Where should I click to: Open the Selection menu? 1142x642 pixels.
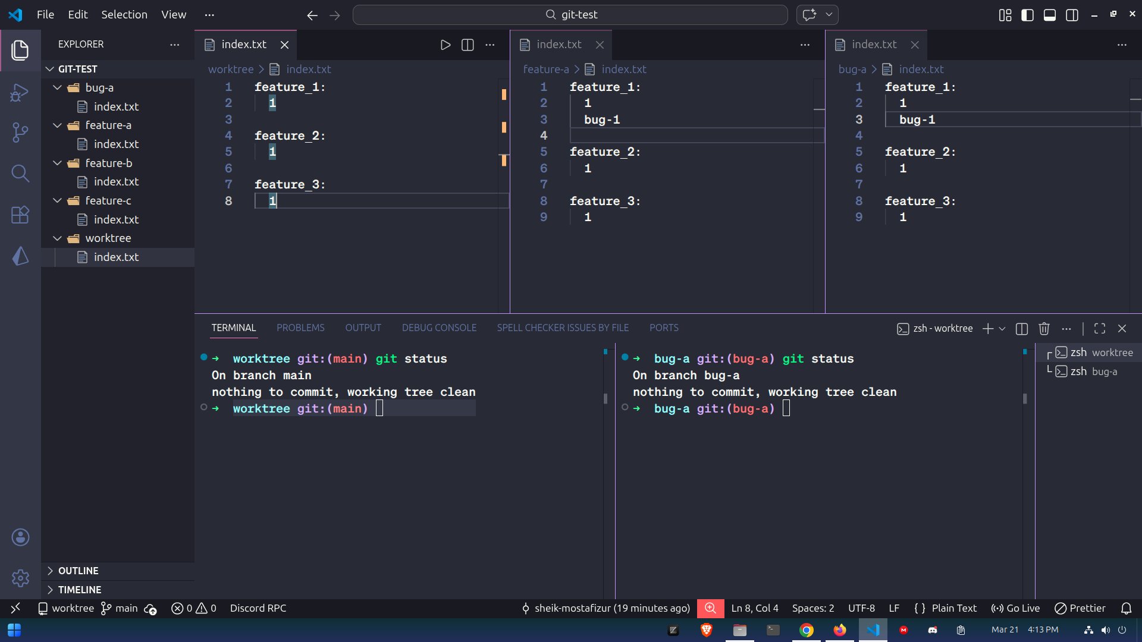(x=124, y=15)
